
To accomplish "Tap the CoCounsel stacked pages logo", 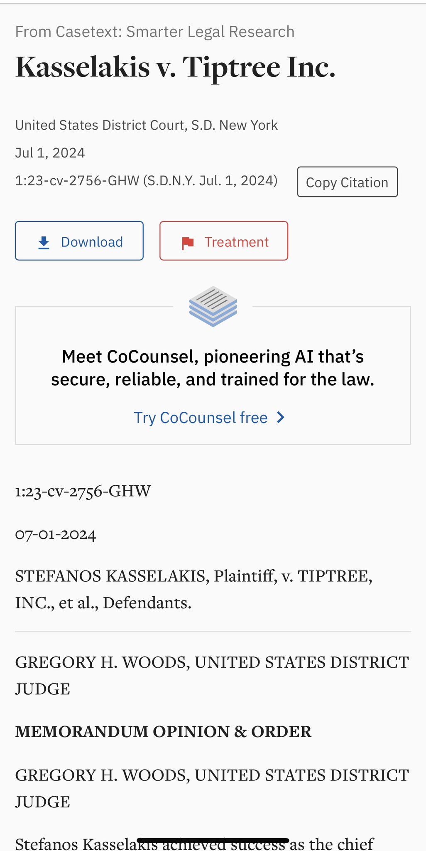I will point(213,307).
